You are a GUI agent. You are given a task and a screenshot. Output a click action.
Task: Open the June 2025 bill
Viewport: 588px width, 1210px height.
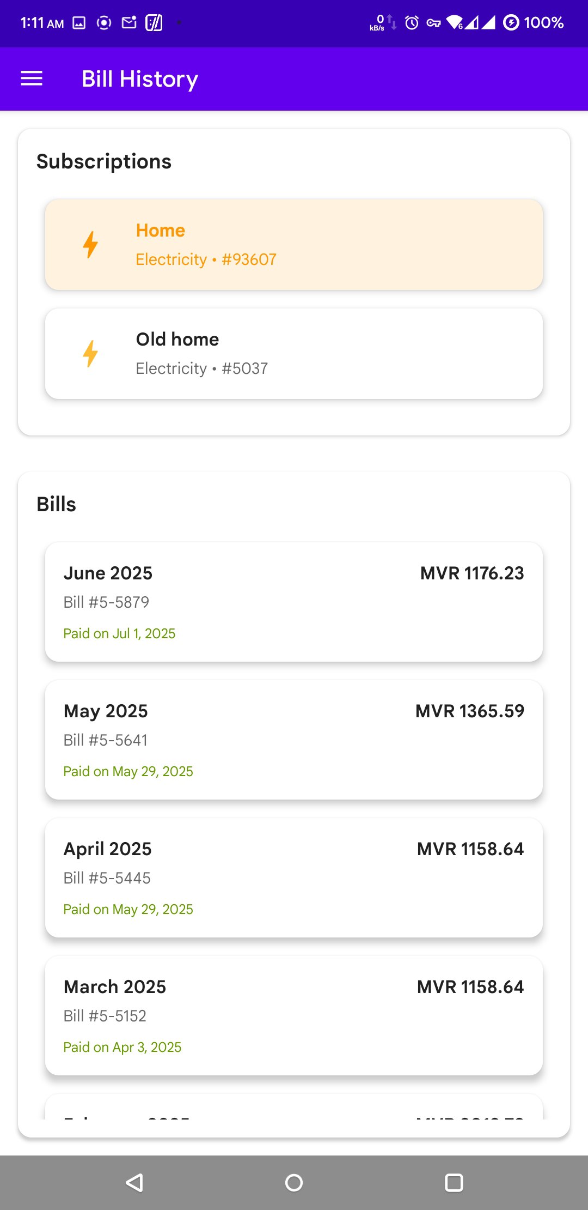pyautogui.click(x=294, y=602)
